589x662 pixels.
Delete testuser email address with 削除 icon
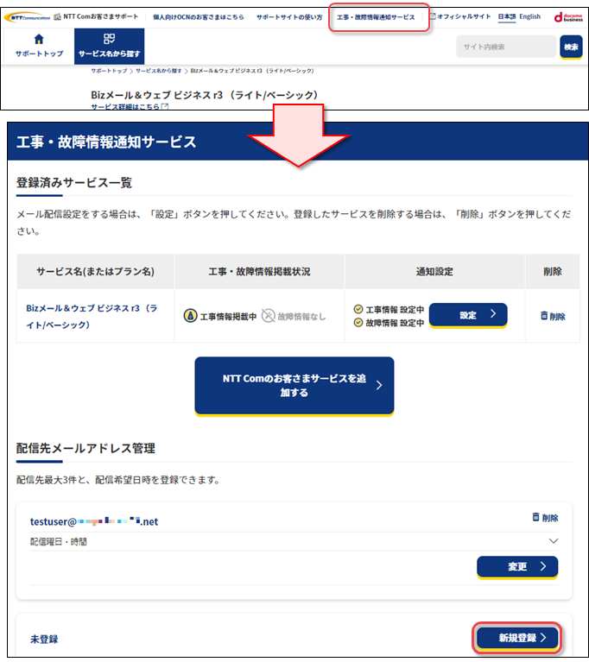[x=545, y=517]
